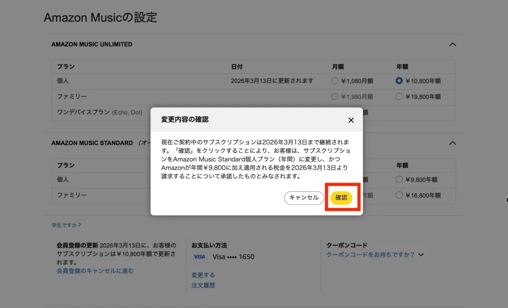Collapse the Amazon Music Unlimited section chevron
The height and width of the screenshot is (308, 508).
click(452, 44)
